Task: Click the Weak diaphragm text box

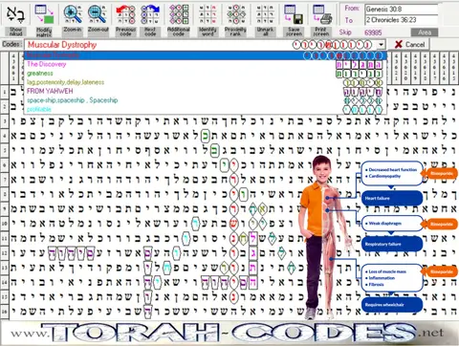Action: coord(392,224)
